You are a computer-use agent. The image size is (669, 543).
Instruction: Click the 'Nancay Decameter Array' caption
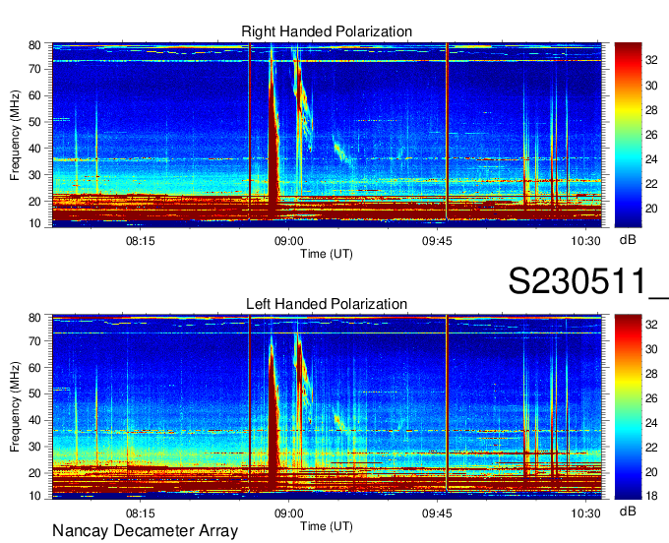(145, 530)
